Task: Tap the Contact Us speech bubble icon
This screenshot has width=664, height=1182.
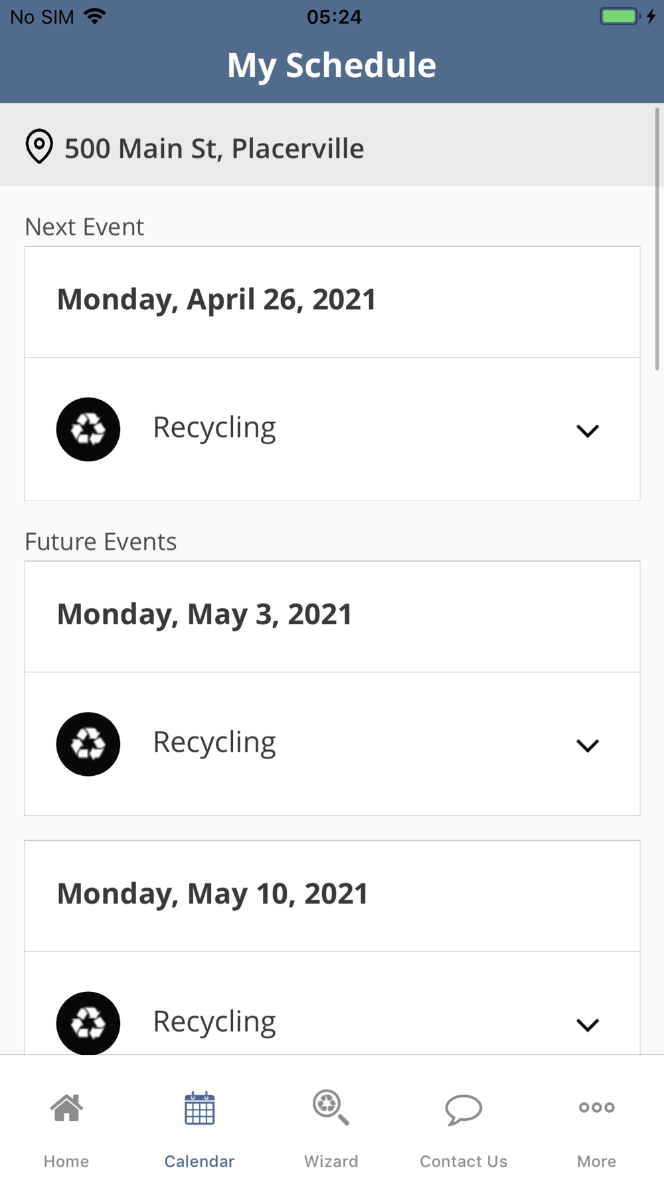Action: coord(463,1110)
